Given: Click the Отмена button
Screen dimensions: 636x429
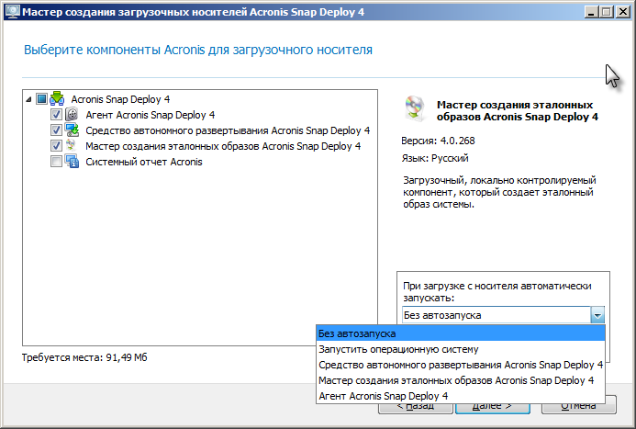Looking at the screenshot, I should (579, 405).
